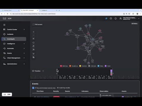This screenshot has width=142, height=106.
Task: Go back in the browser
Action: [2, 14]
